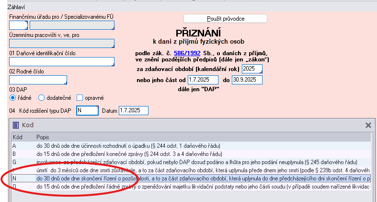Image resolution: width=377 pixels, height=202 pixels.
Task: Choose code A row about úpadek decision
Action: pos(192,145)
